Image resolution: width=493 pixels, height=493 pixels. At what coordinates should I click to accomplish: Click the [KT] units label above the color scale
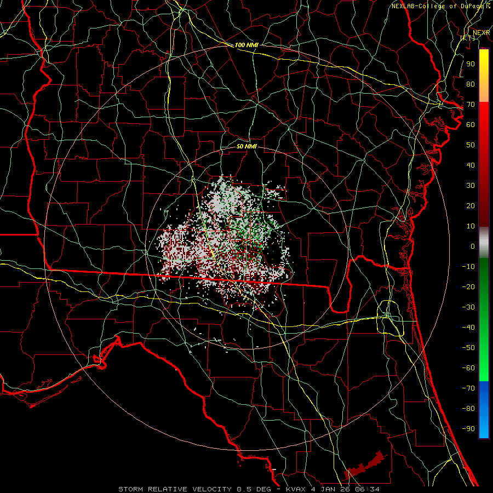[468, 38]
